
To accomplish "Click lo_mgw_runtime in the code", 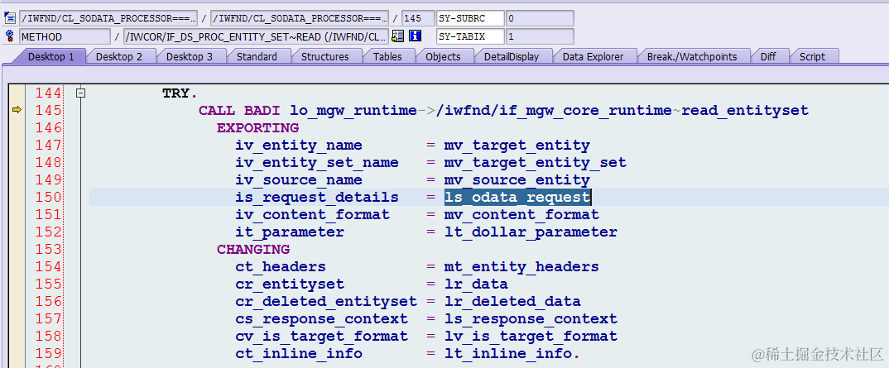I will (x=353, y=111).
